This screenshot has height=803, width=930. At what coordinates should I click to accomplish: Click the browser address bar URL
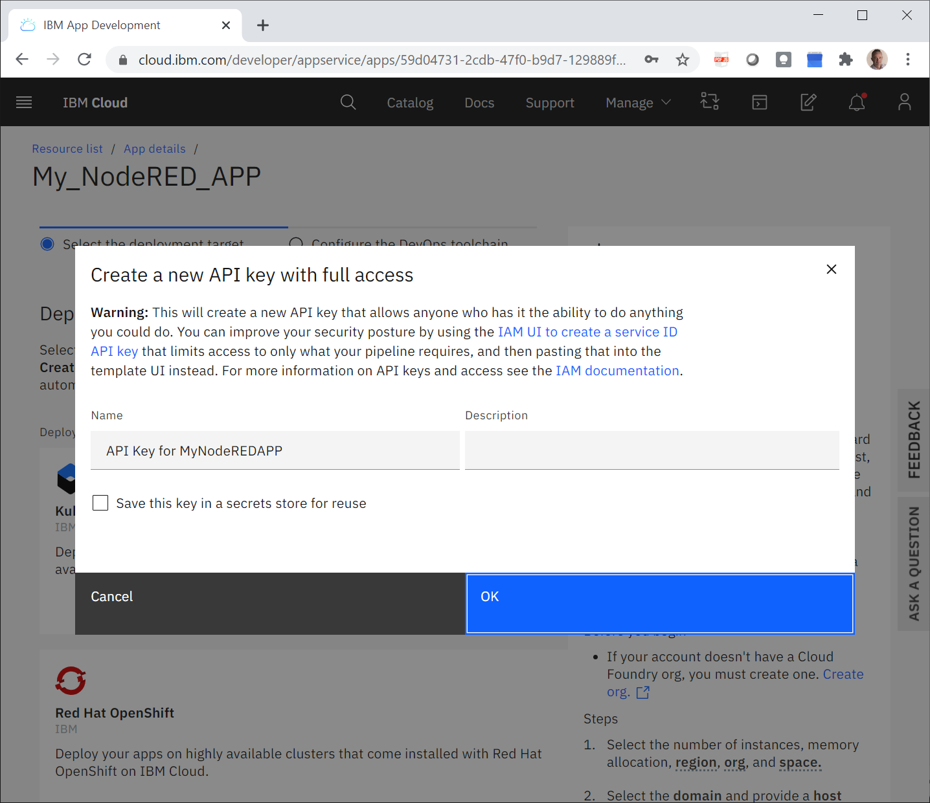point(382,60)
